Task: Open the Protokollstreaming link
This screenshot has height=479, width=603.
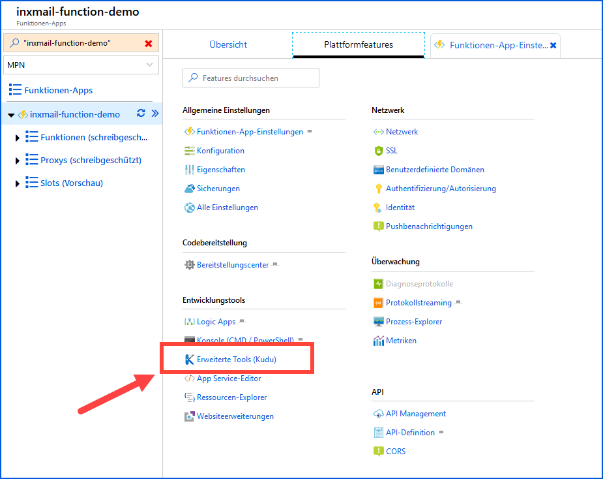Action: click(419, 303)
